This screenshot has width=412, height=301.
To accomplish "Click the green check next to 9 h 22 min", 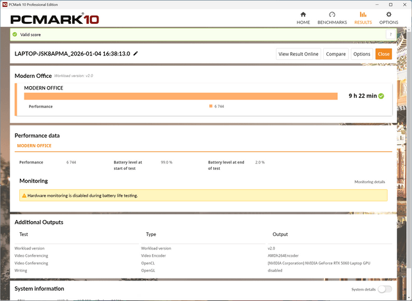I will click(x=381, y=96).
